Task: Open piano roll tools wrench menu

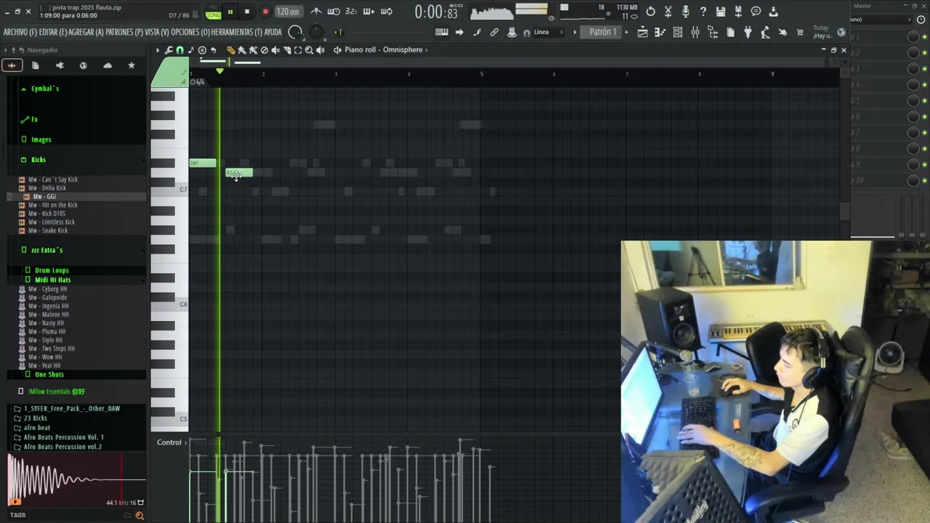Action: tap(169, 50)
